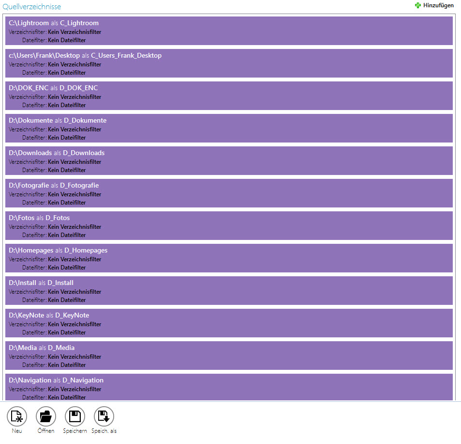Select the D:\Homepages source entry
Image resolution: width=461 pixels, height=444 pixels.
(x=229, y=258)
